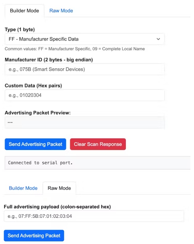This screenshot has width=194, height=244.
Task: Click the Connected to serial port status log
Action: click(97, 163)
